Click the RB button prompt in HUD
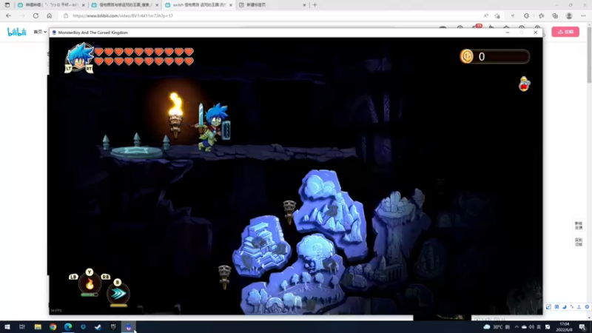 point(105,277)
